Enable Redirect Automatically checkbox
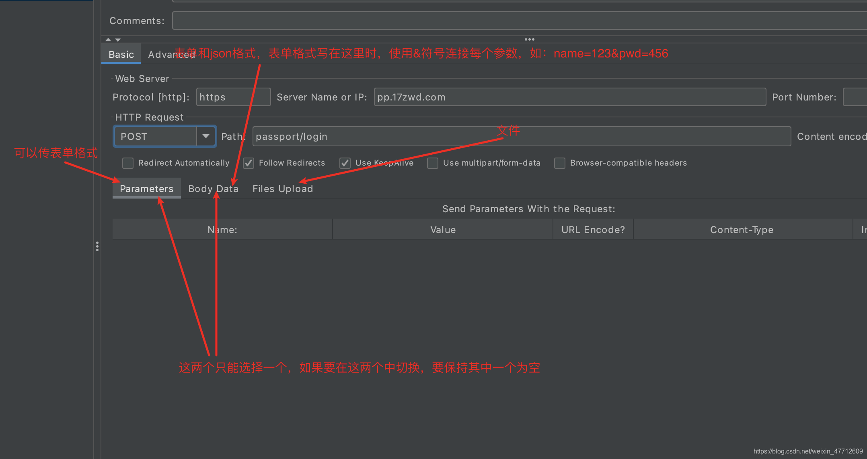The height and width of the screenshot is (459, 867). pyautogui.click(x=128, y=163)
